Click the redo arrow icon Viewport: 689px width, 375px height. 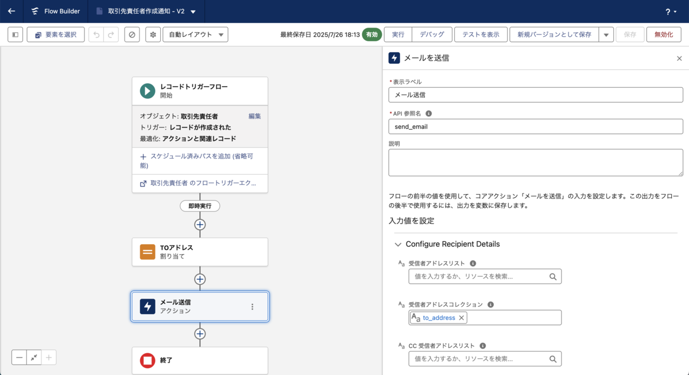coord(111,34)
